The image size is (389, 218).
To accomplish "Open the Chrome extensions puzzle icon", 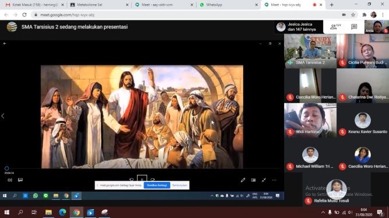I will [x=364, y=15].
